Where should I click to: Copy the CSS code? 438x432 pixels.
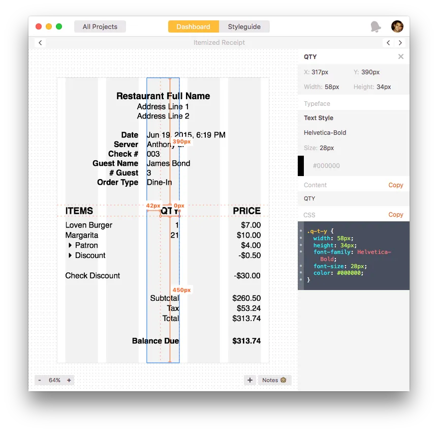click(x=395, y=215)
